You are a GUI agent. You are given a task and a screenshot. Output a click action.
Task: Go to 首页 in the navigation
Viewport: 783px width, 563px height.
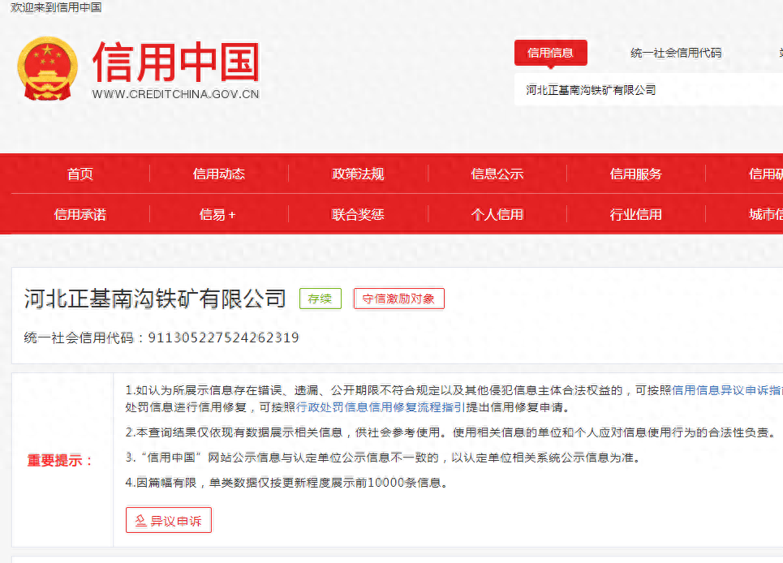click(x=80, y=174)
